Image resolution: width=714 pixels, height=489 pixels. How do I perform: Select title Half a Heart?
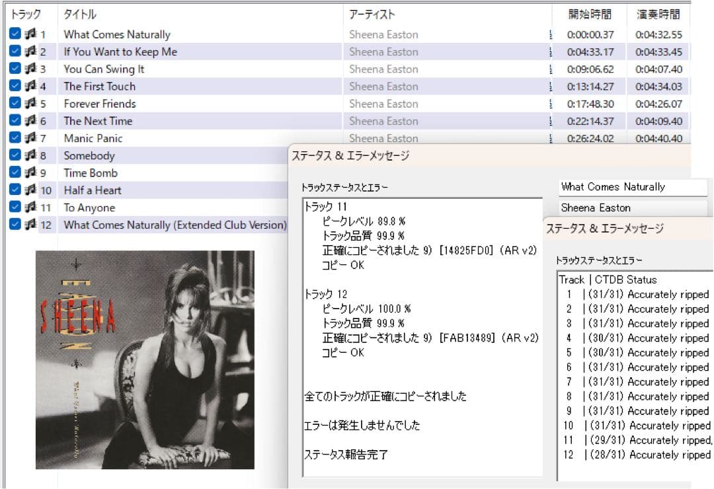pyautogui.click(x=93, y=190)
